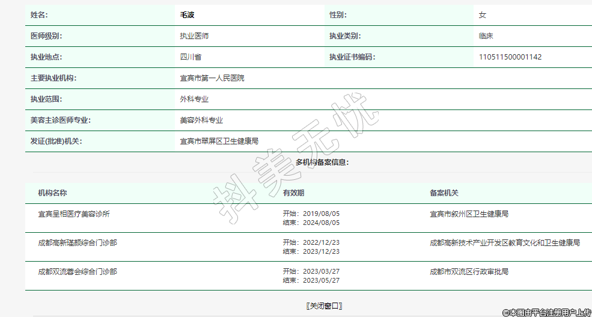Click the 关闭窗口 link
The image size is (592, 317).
[324, 306]
